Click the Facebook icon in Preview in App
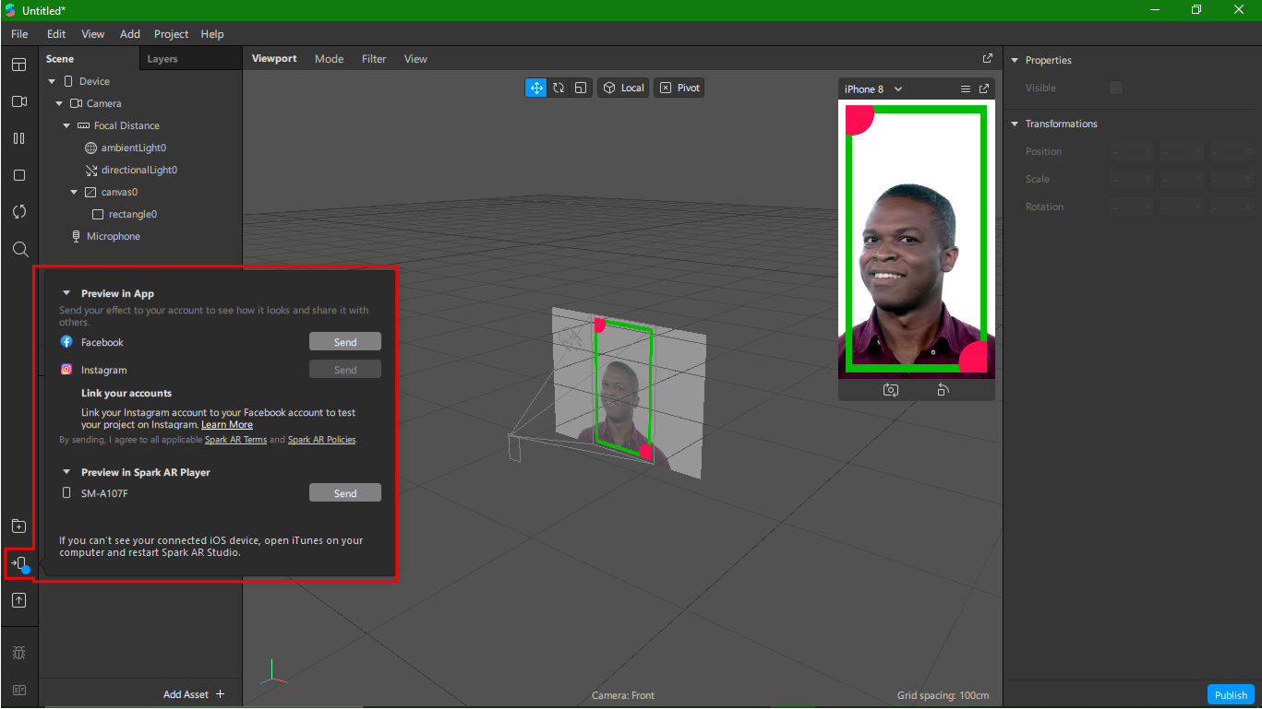The image size is (1262, 709). [x=66, y=341]
